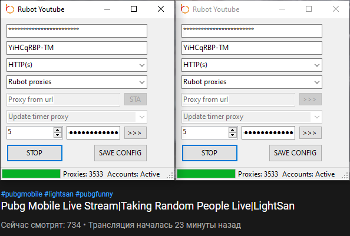Click Proxy from url field in right window
The image size is (350, 236).
[238, 99]
